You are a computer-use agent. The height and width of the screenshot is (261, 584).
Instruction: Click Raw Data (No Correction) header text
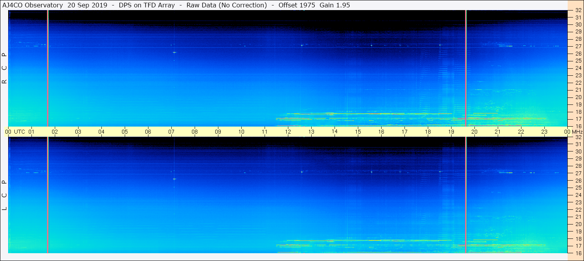coord(227,5)
